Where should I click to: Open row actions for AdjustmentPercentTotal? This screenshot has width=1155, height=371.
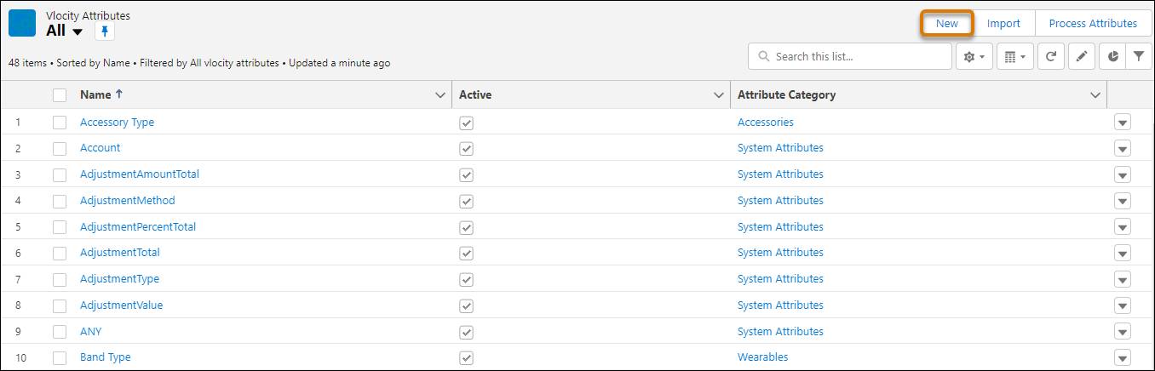[x=1123, y=227]
